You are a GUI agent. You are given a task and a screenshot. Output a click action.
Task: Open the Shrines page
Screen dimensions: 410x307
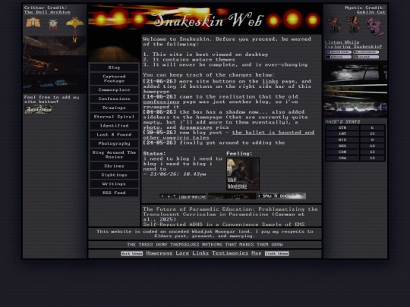(114, 166)
